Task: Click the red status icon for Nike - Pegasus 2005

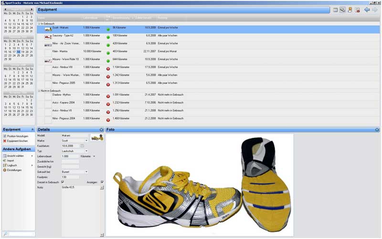Action: pyautogui.click(x=108, y=85)
